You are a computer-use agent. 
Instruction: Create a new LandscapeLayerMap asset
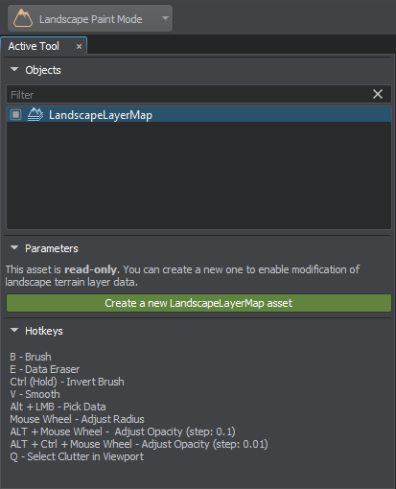198,303
